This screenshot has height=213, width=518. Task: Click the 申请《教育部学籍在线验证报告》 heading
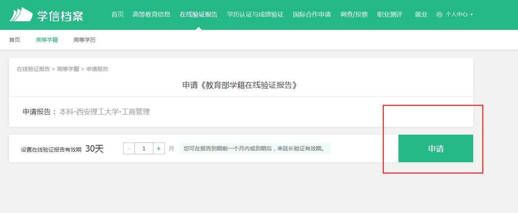point(240,85)
